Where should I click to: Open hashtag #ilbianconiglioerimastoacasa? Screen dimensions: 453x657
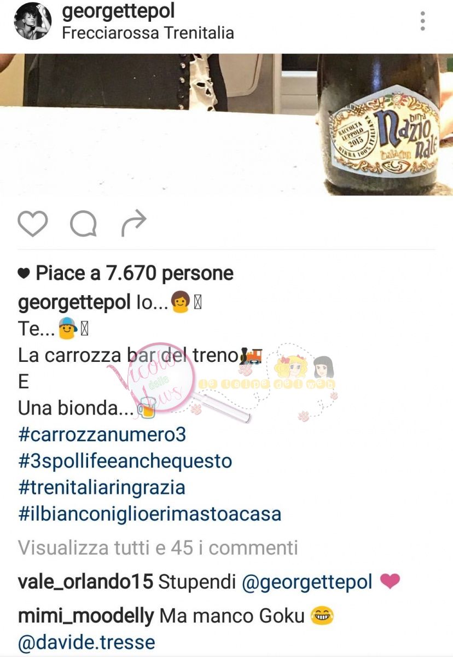coord(149,514)
